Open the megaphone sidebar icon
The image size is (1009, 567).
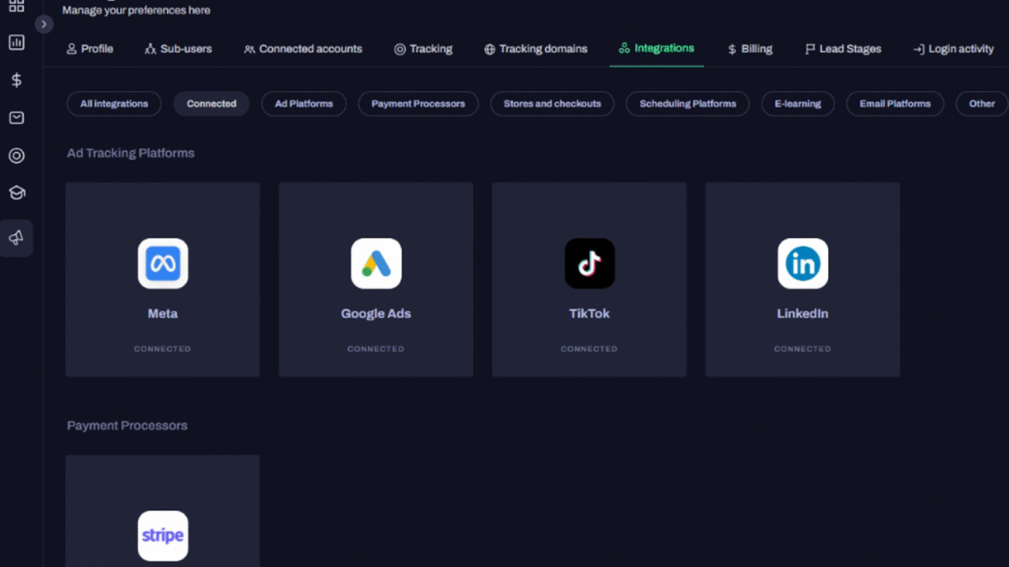pos(17,238)
